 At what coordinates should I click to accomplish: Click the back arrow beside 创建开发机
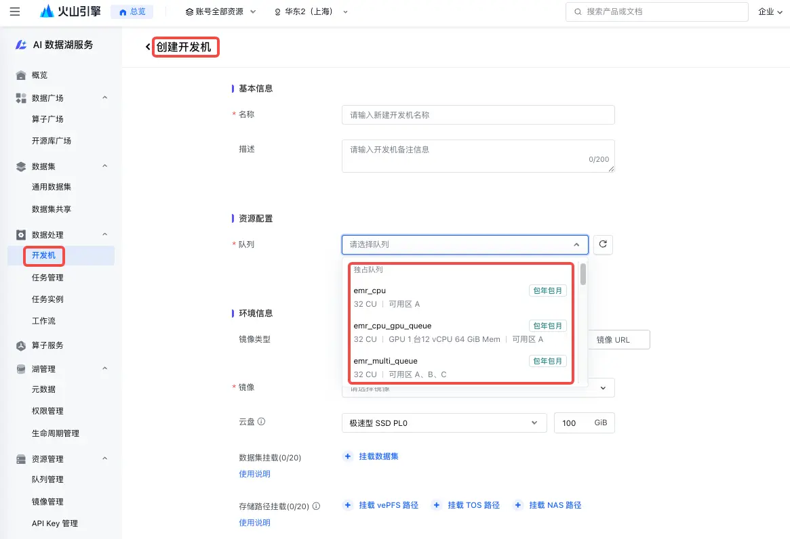click(x=148, y=47)
